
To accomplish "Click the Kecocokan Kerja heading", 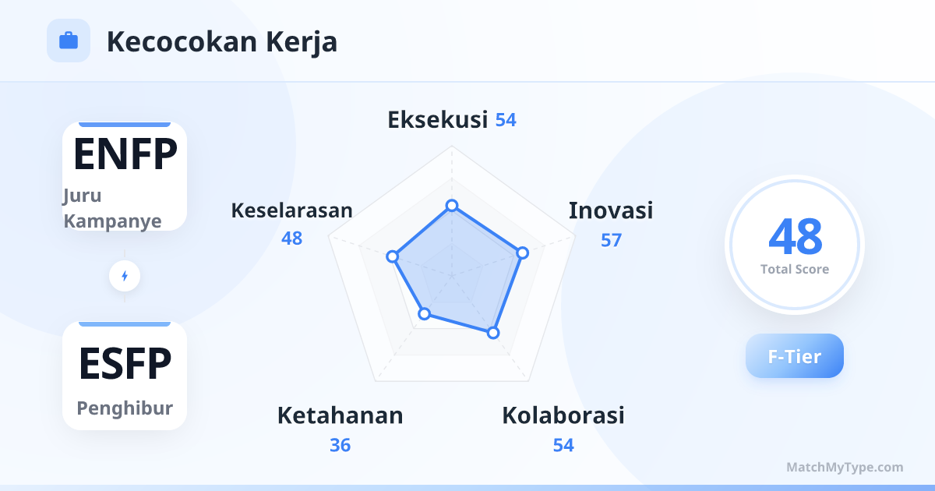I will 222,41.
